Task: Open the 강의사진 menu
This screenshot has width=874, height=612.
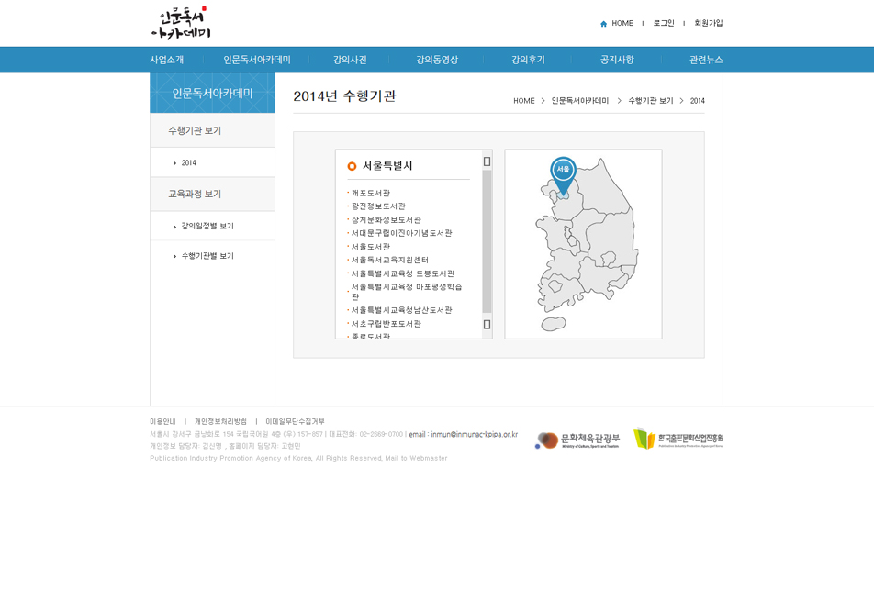Action: [350, 60]
